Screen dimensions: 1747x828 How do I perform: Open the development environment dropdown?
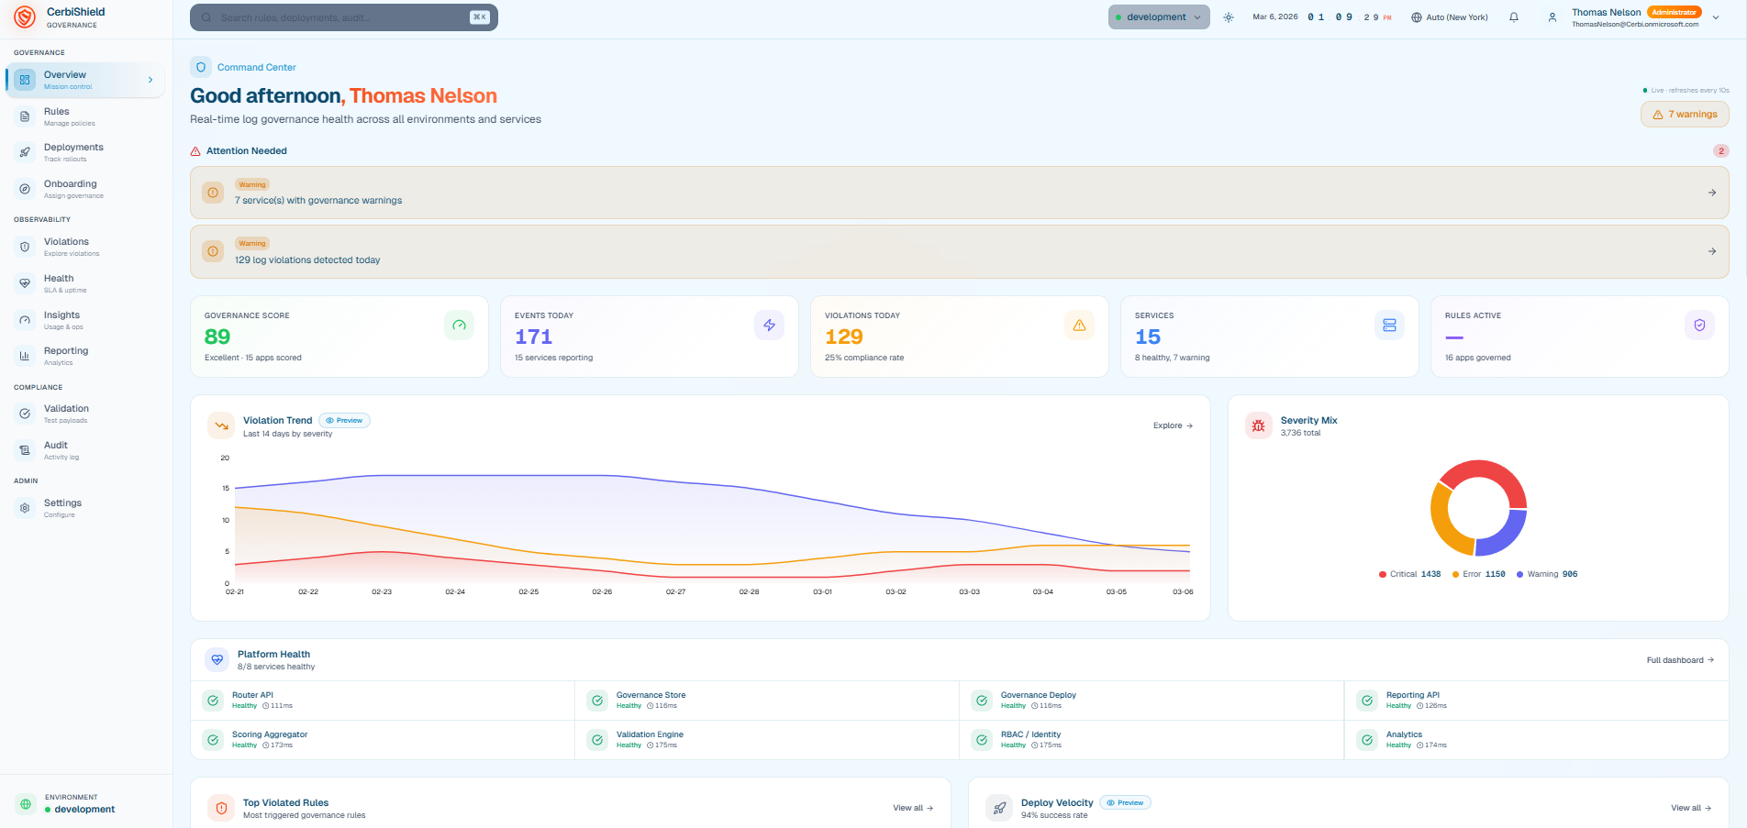coord(1159,17)
